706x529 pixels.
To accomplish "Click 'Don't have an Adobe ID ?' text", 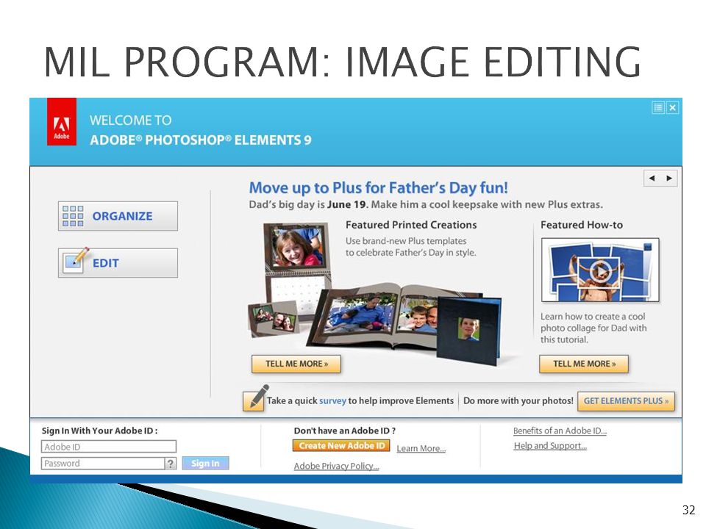I will [345, 431].
